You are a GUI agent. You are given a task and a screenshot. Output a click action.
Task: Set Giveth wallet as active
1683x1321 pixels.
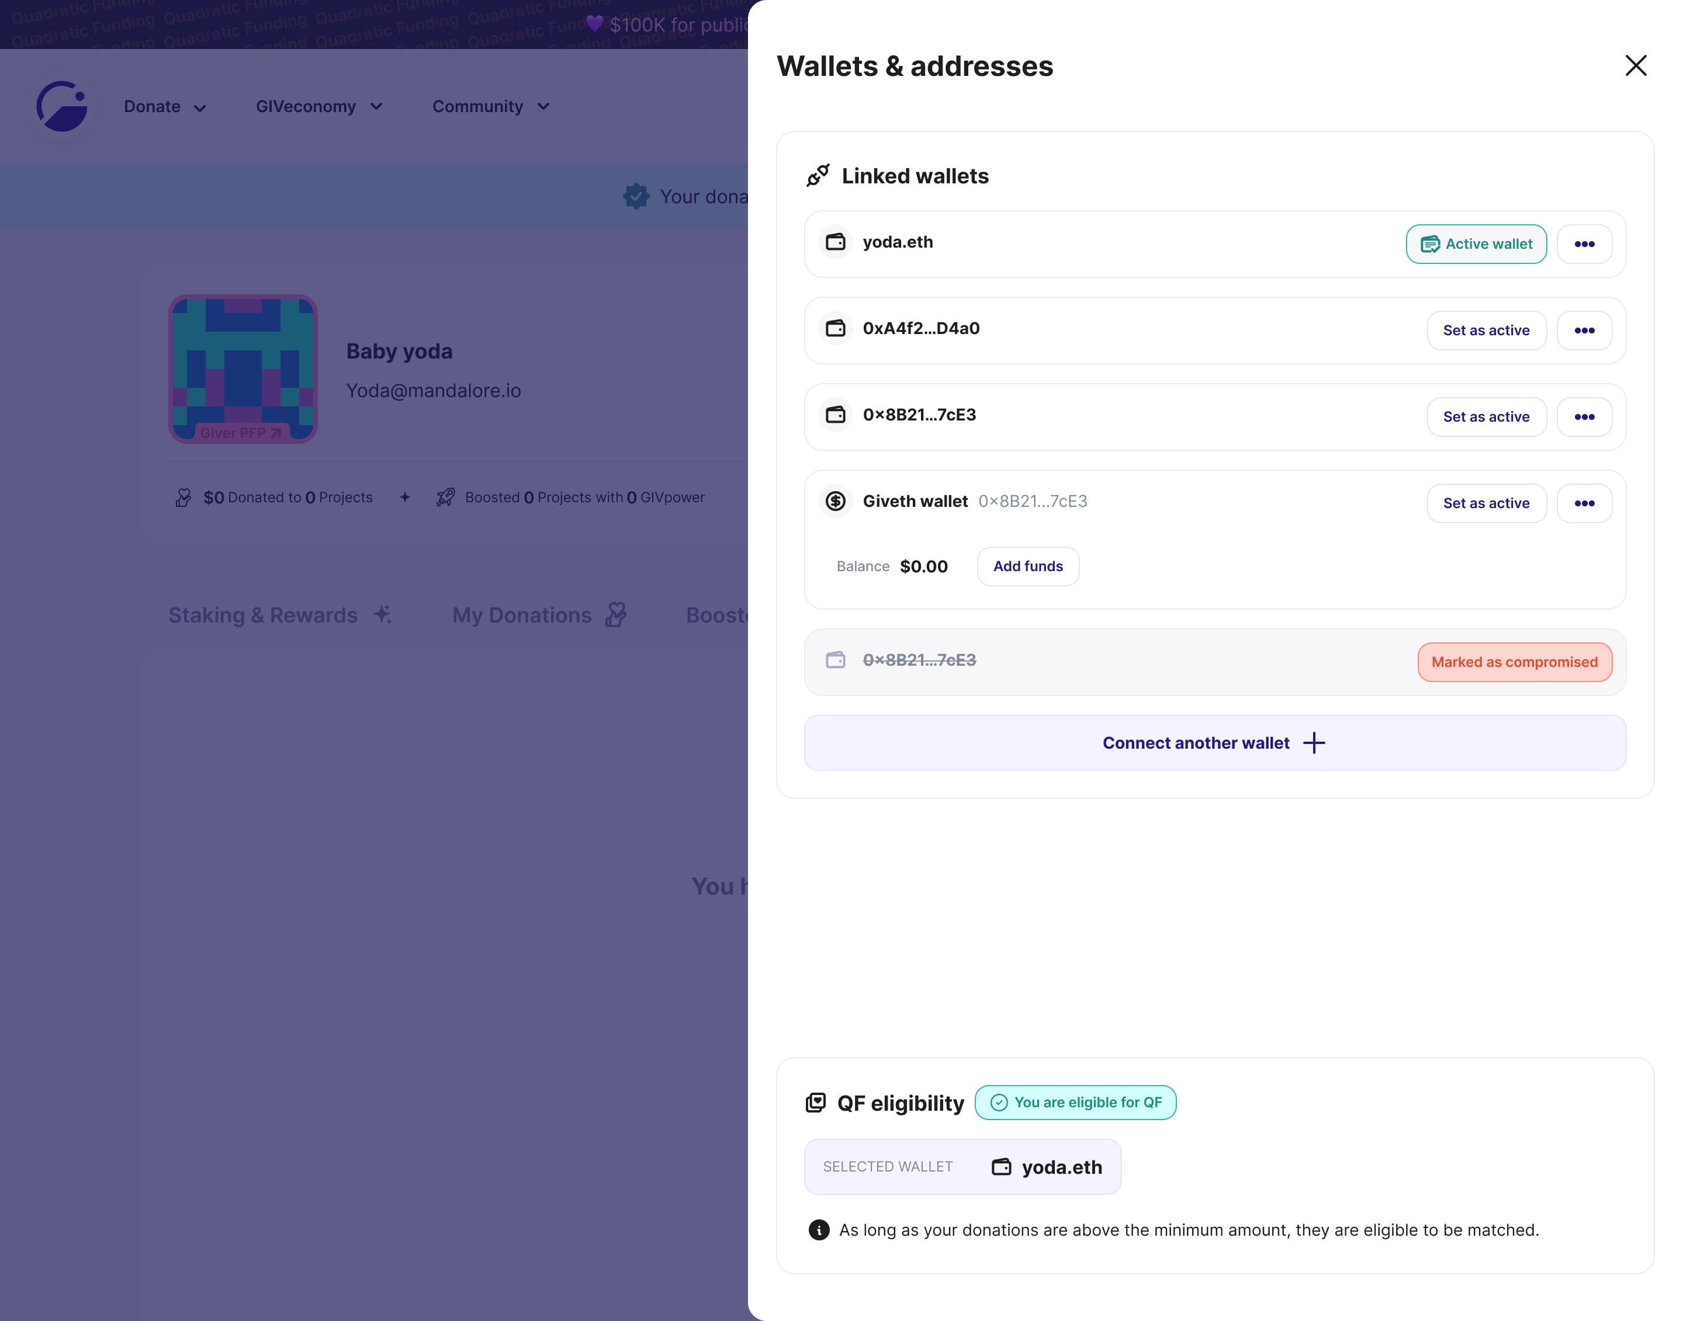[x=1485, y=503]
